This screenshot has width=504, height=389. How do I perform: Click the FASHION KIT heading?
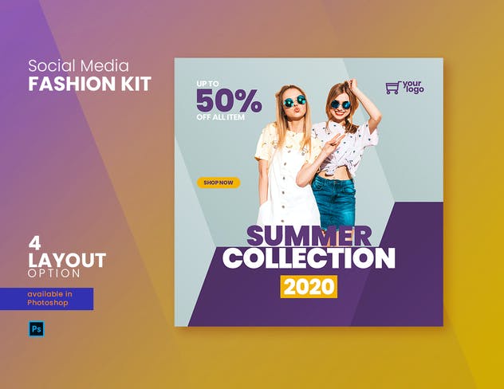pos(89,84)
